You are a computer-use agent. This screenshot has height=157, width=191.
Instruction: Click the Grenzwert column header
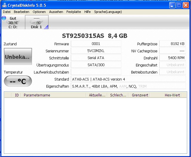point(139,95)
